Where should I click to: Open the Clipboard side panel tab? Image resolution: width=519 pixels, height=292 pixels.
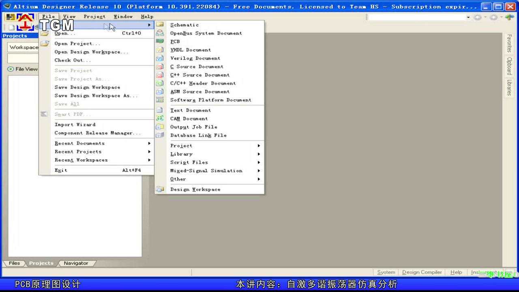[x=509, y=66]
